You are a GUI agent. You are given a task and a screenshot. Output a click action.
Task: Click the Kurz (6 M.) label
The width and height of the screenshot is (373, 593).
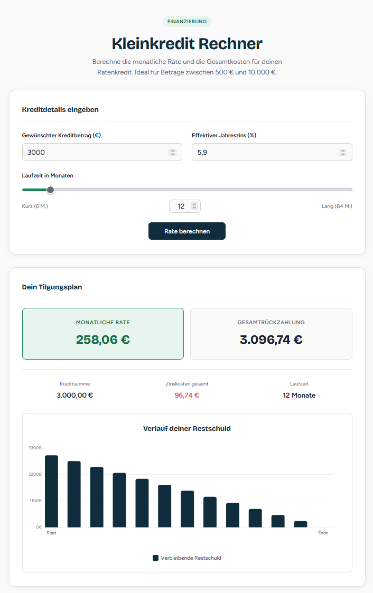(35, 206)
